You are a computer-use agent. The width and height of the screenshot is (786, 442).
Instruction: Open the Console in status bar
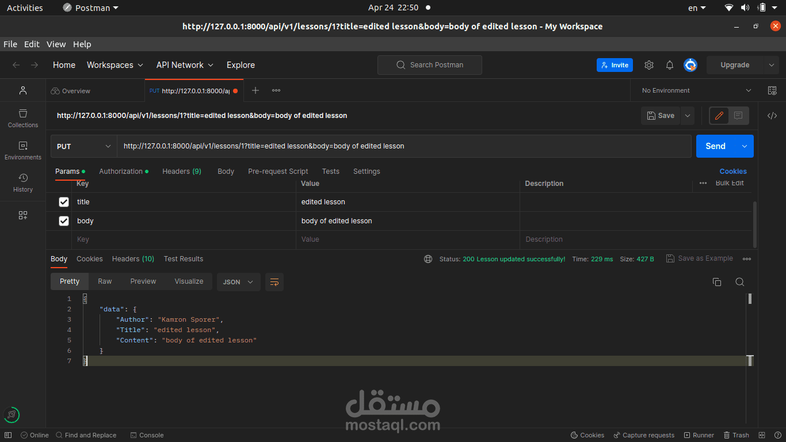pos(147,435)
